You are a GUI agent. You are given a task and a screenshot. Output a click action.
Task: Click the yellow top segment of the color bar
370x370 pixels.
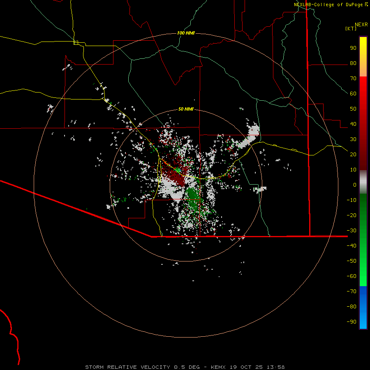[x=363, y=57]
